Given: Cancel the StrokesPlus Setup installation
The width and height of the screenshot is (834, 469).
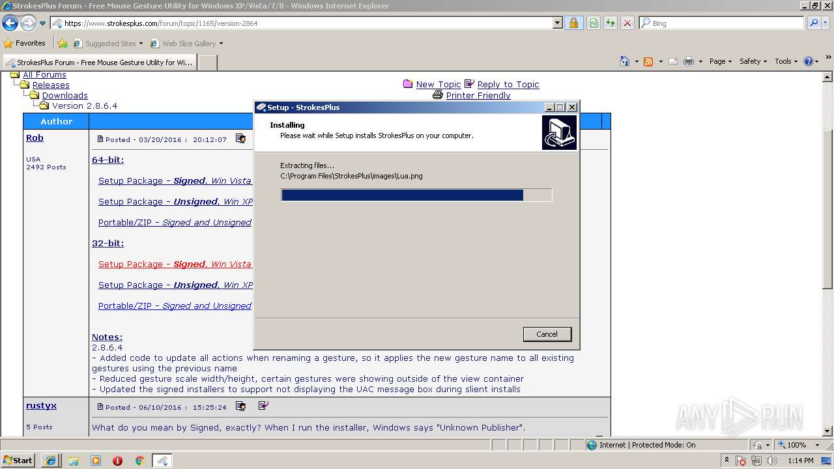Looking at the screenshot, I should click(547, 334).
